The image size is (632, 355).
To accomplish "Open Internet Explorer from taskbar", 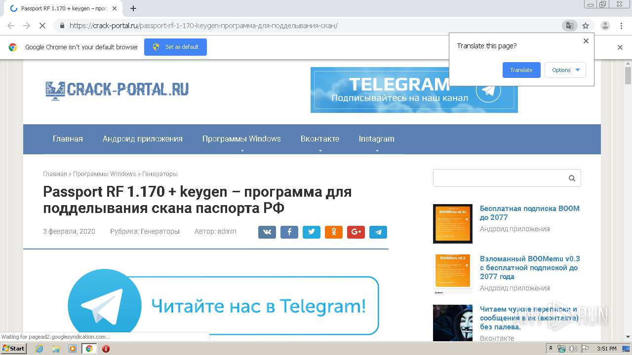I will click(39, 349).
